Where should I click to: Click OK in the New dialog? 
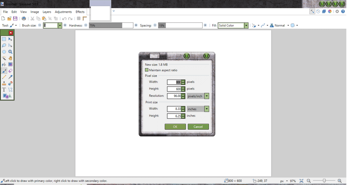click(175, 127)
